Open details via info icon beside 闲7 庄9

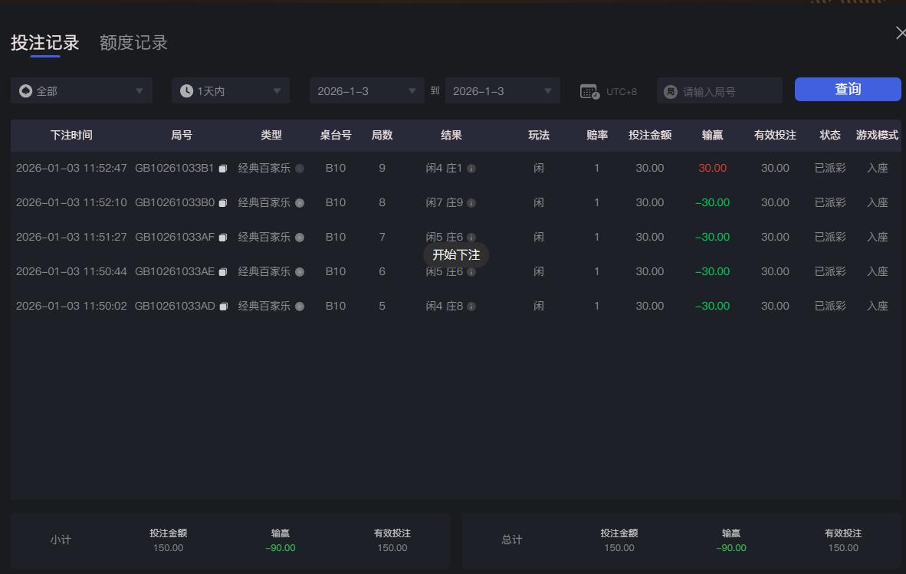pyautogui.click(x=473, y=202)
